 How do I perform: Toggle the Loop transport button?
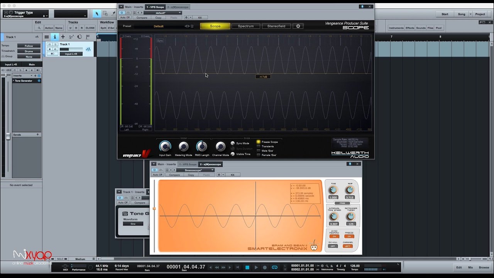[x=274, y=267]
